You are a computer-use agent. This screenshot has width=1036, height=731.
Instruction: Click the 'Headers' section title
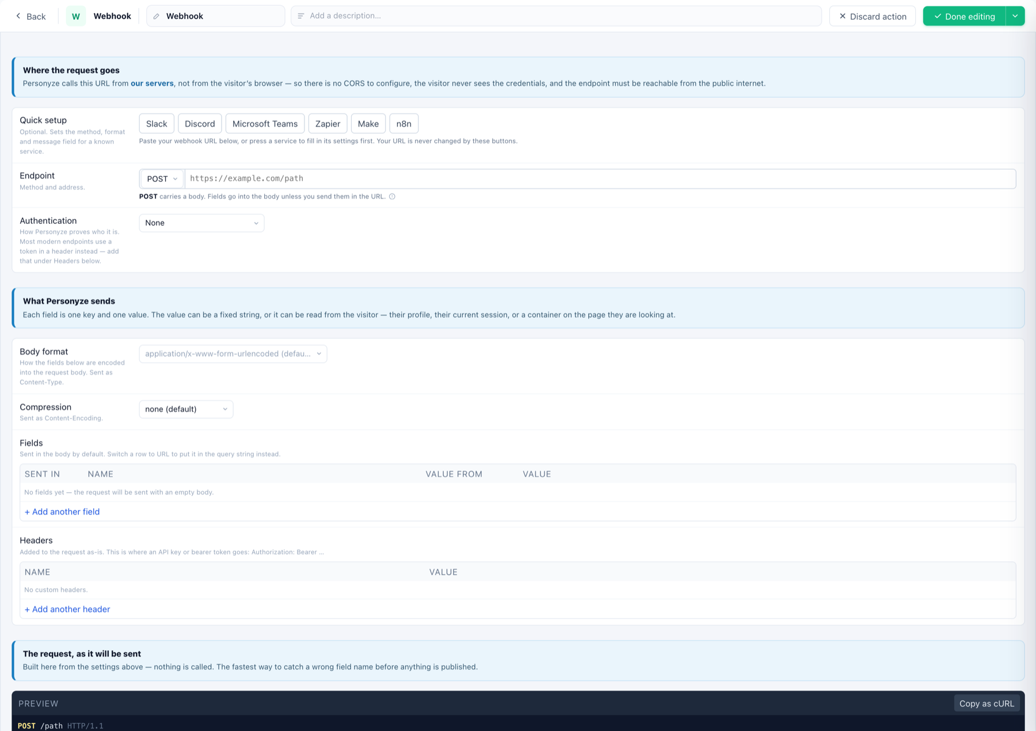pos(36,540)
